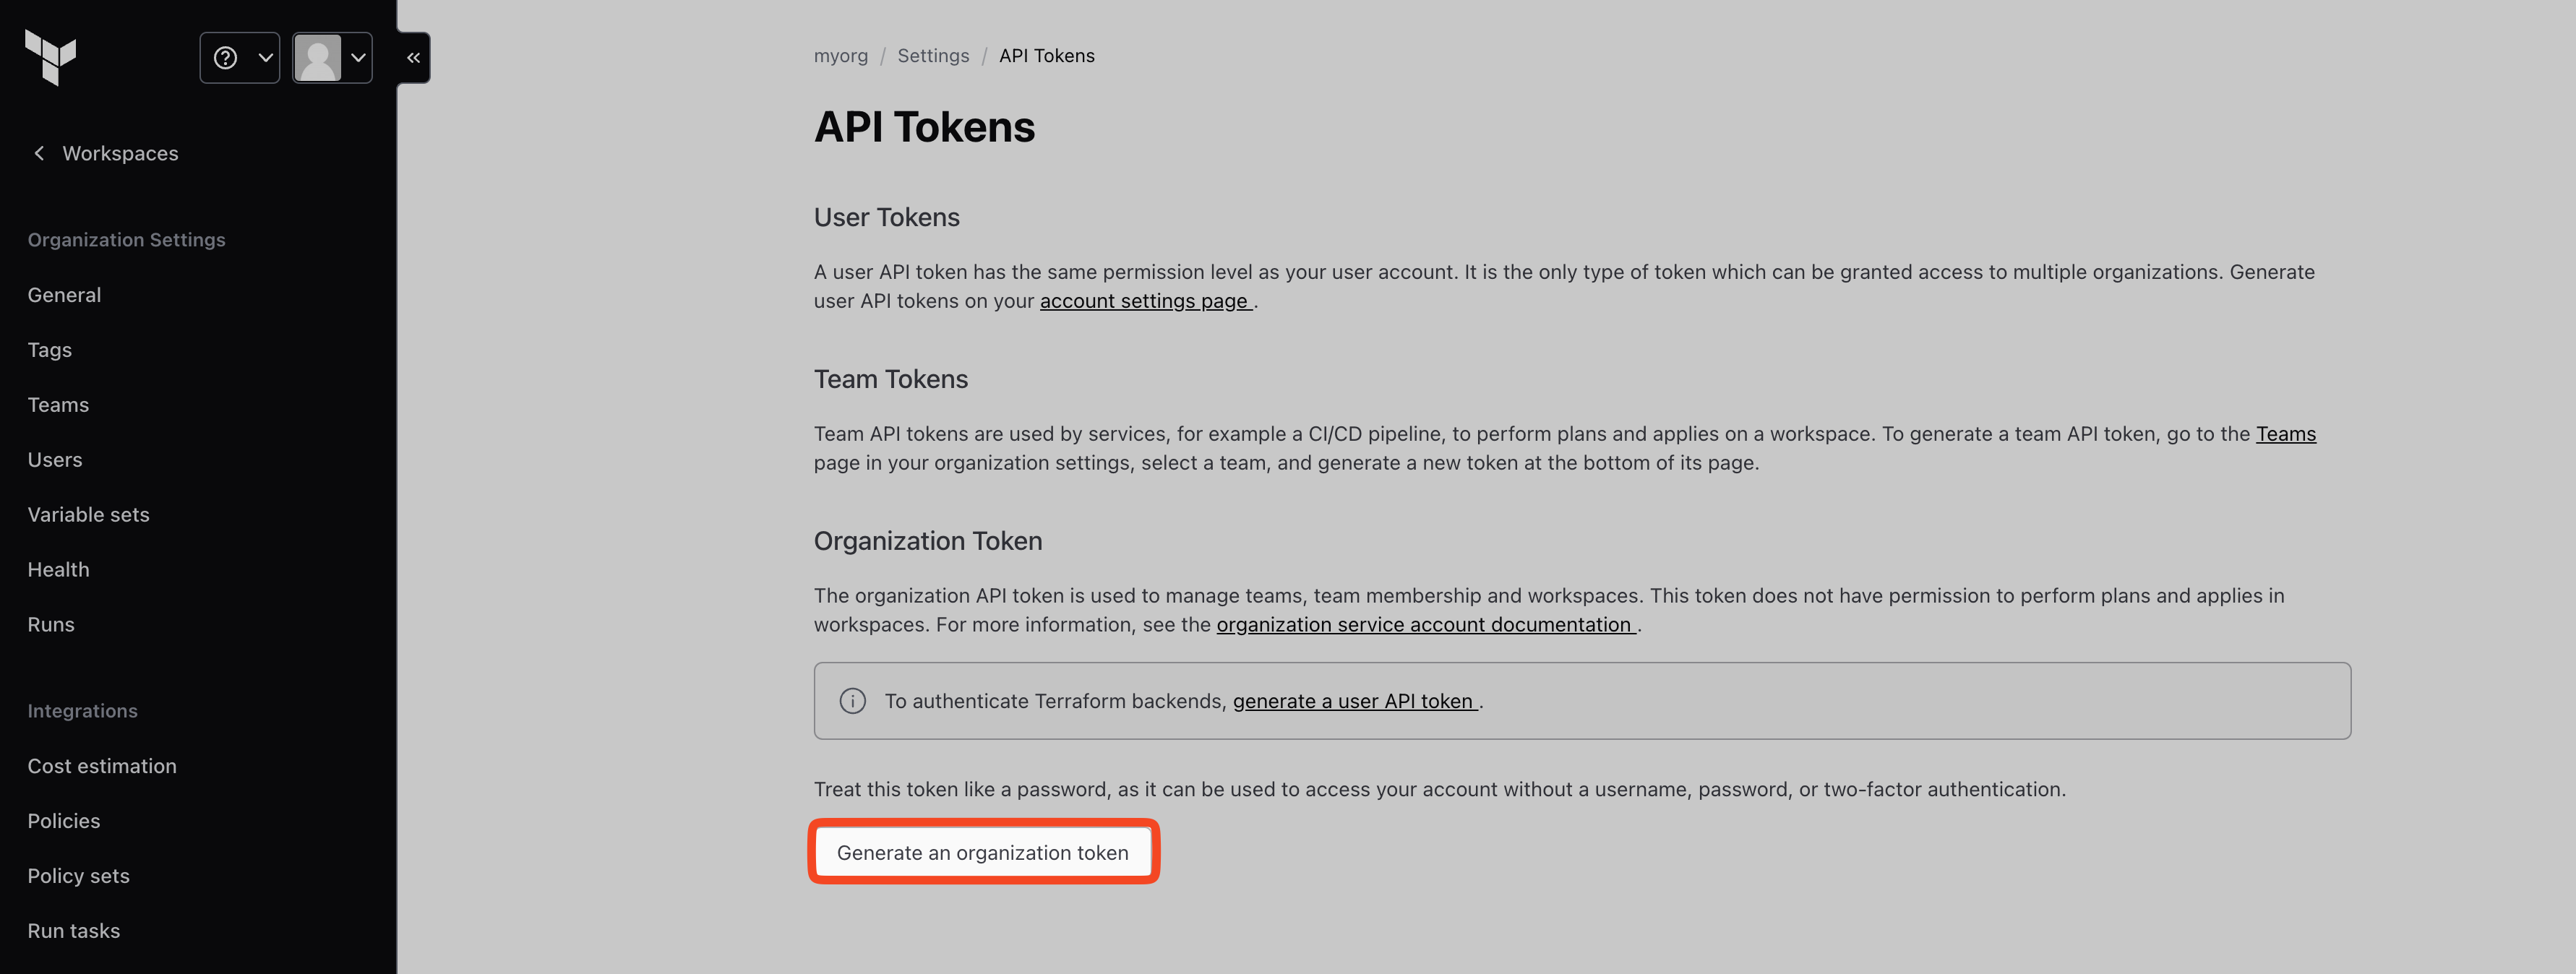Open Health settings page
2576x974 pixels.
click(x=58, y=570)
